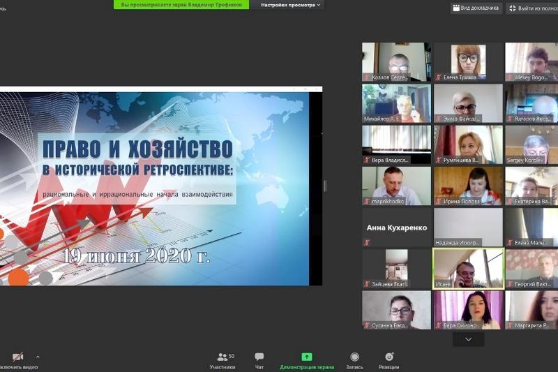Exit full screen mode with the top-right button

tap(532, 8)
